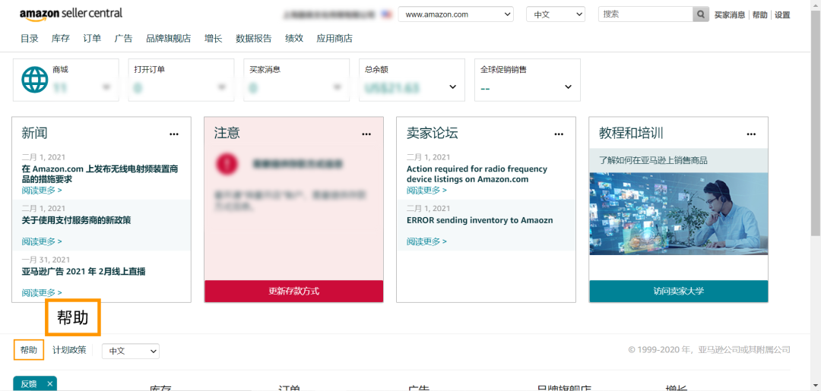Click the footer 帮助 link

[29, 350]
